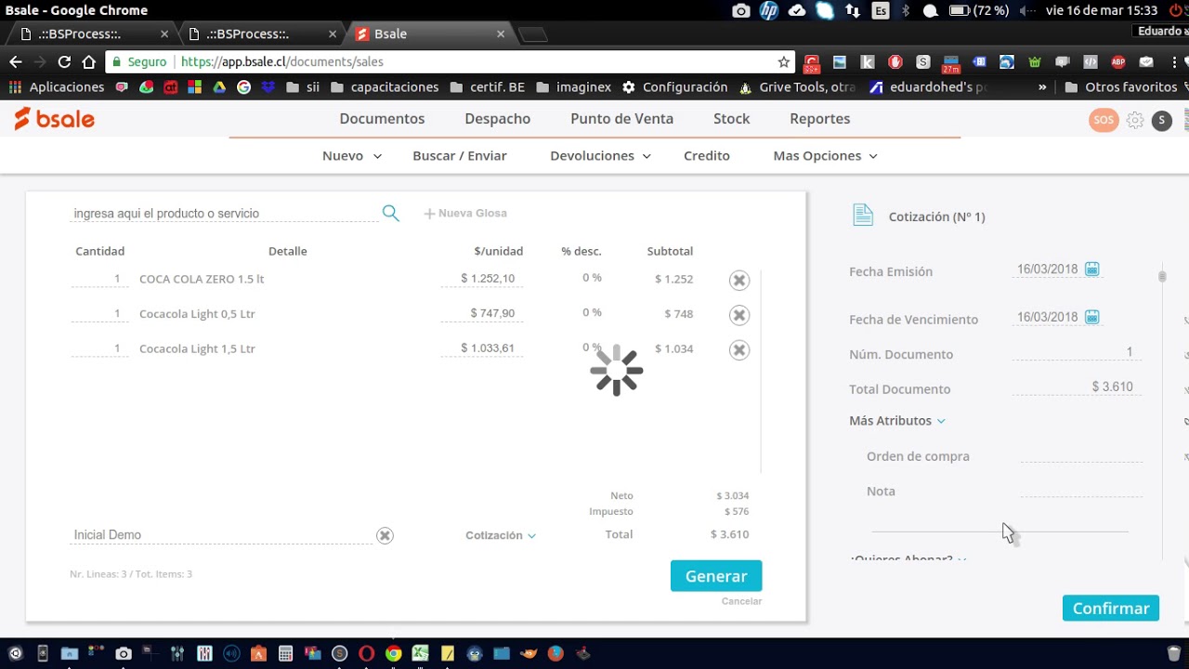Click the Nota input field
Image resolution: width=1189 pixels, height=669 pixels.
[x=1081, y=490]
